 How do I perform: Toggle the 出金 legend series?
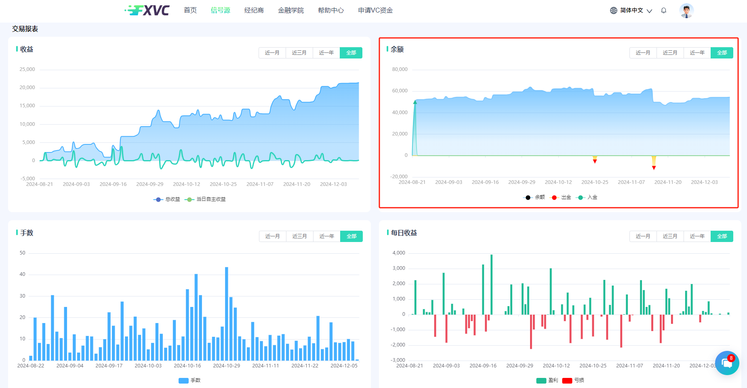(x=560, y=197)
